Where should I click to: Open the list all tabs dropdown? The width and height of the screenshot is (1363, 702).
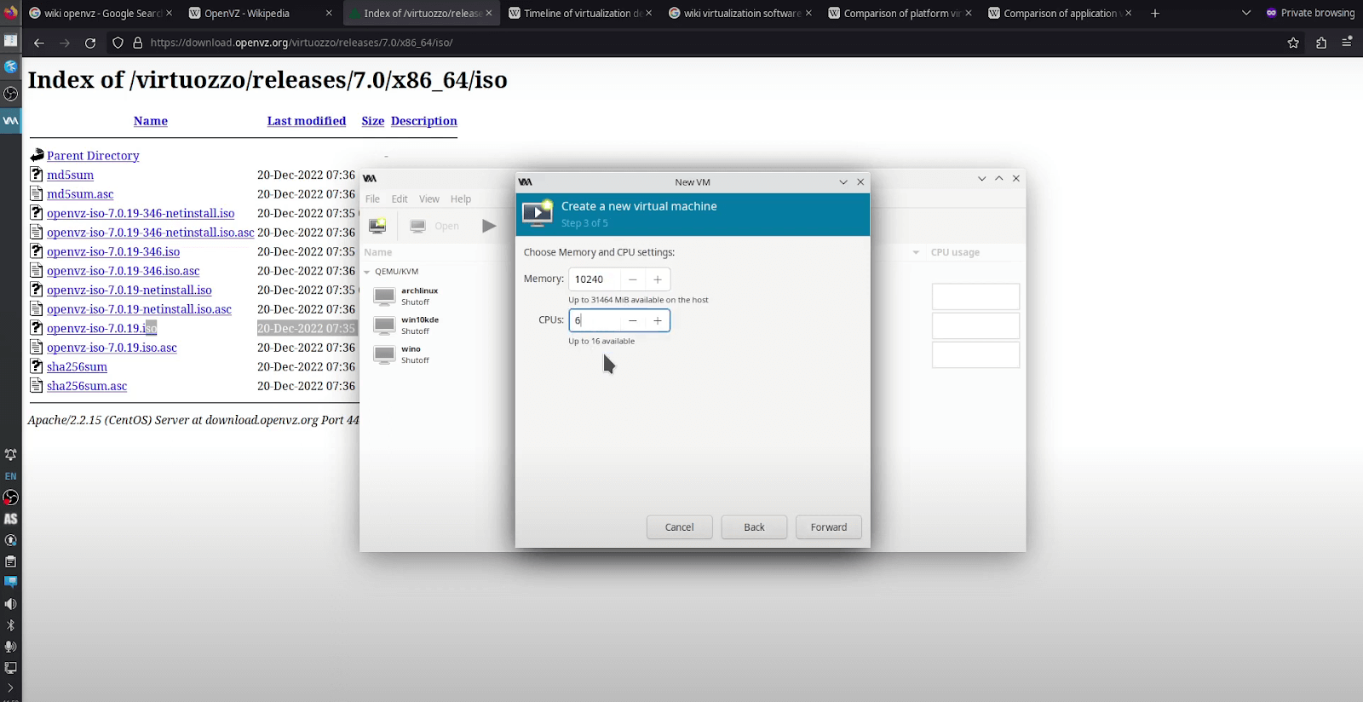pos(1246,14)
